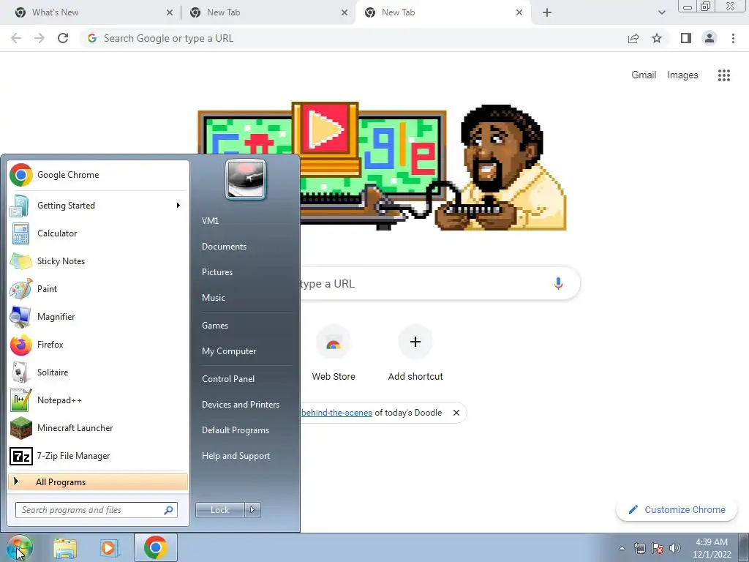Close the What's New tab
This screenshot has width=749, height=562.
[170, 13]
